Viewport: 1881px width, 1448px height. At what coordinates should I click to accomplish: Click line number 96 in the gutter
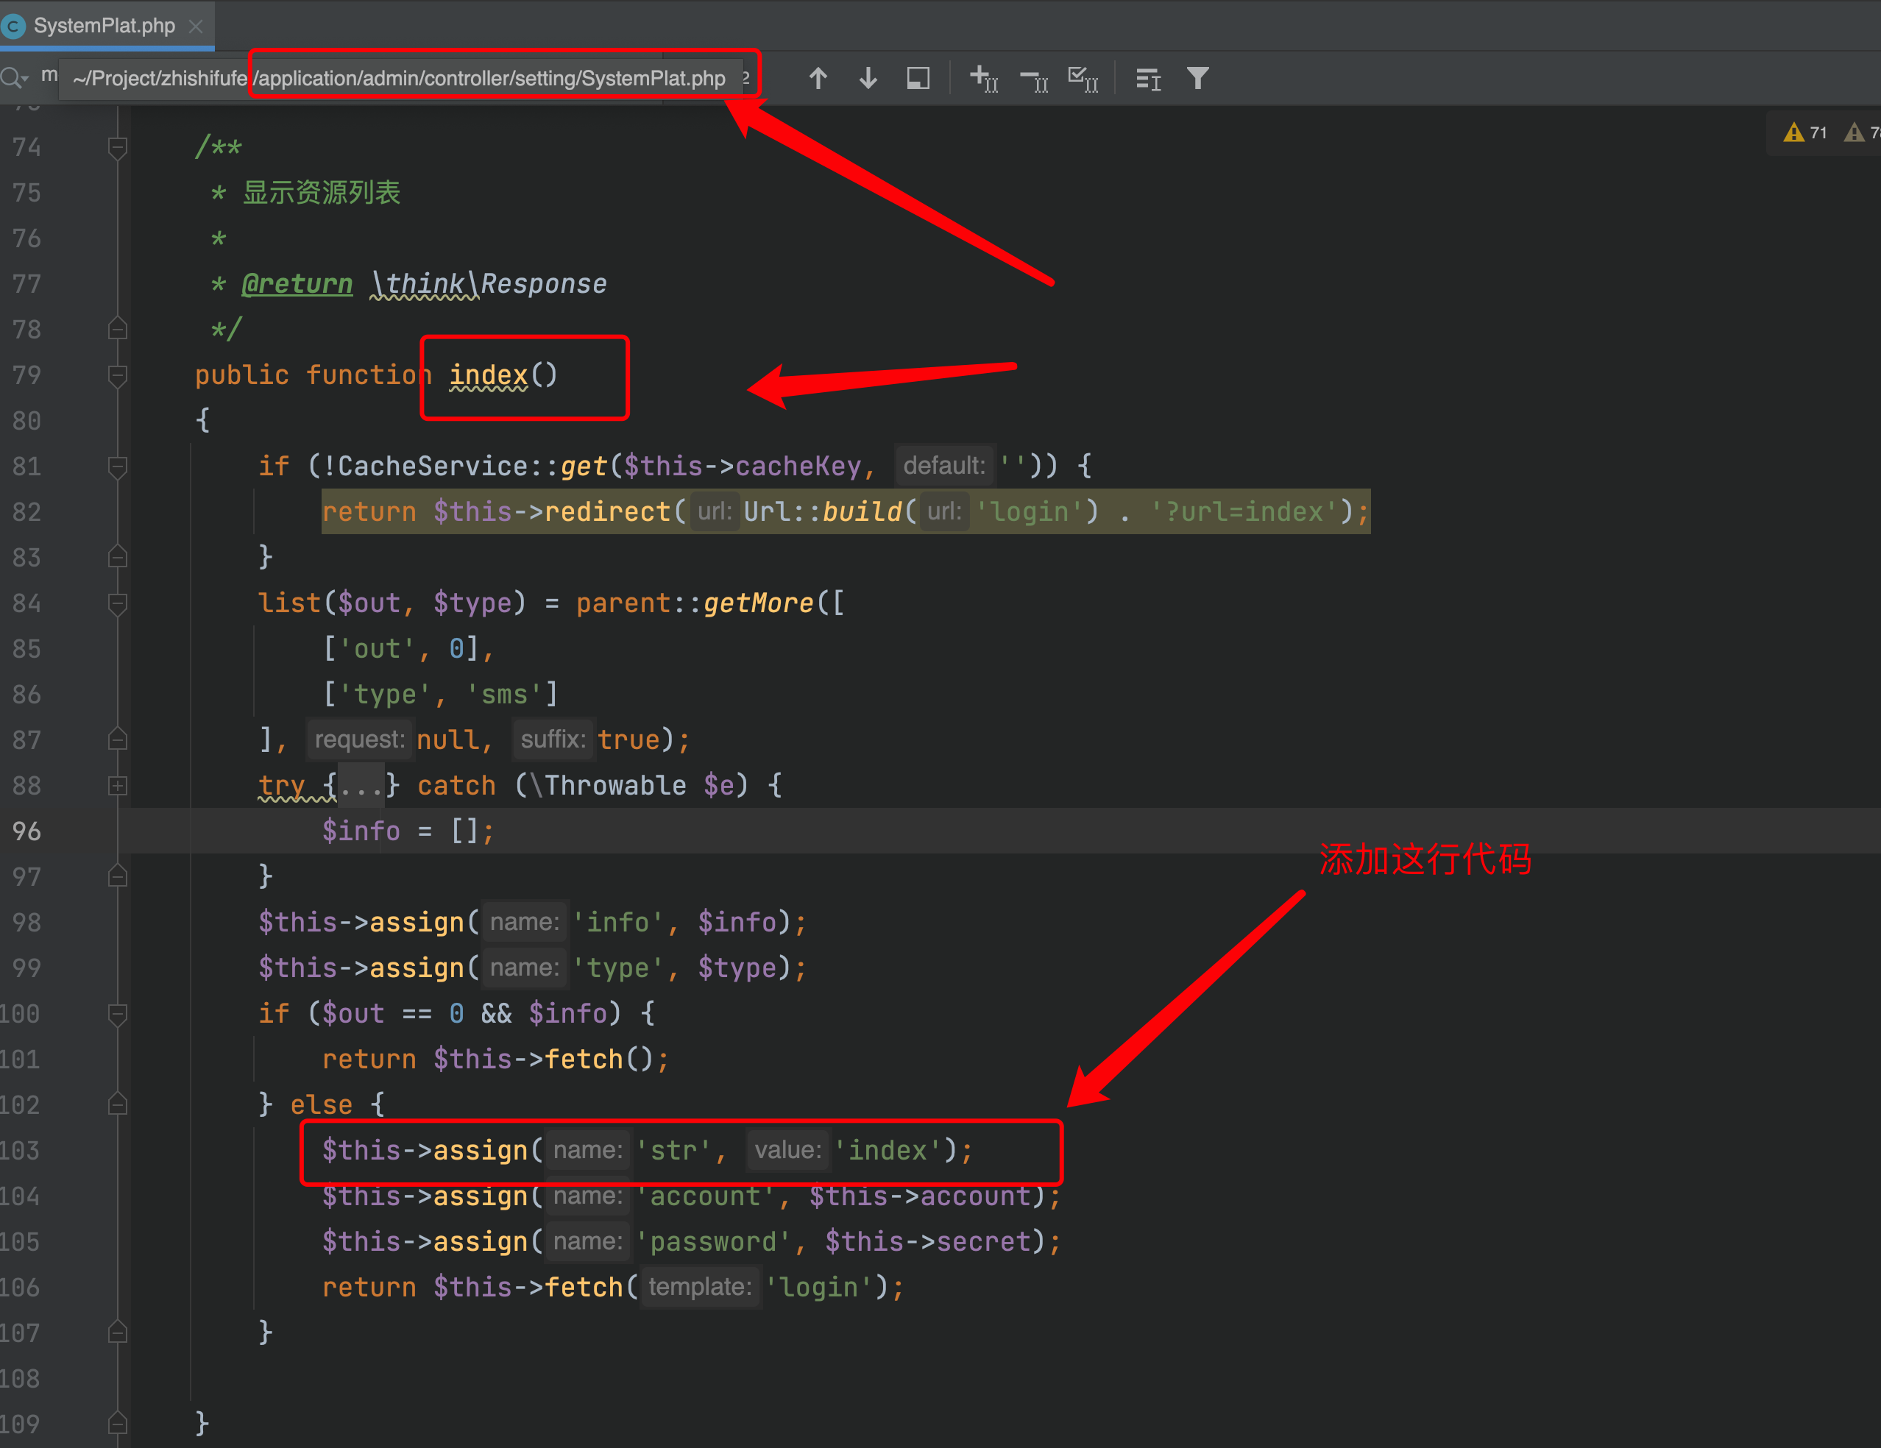coord(26,831)
